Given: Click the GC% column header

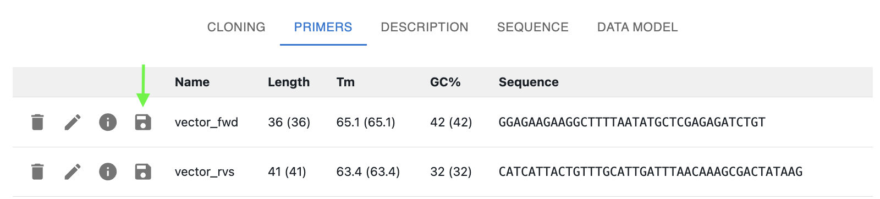Looking at the screenshot, I should (x=445, y=82).
